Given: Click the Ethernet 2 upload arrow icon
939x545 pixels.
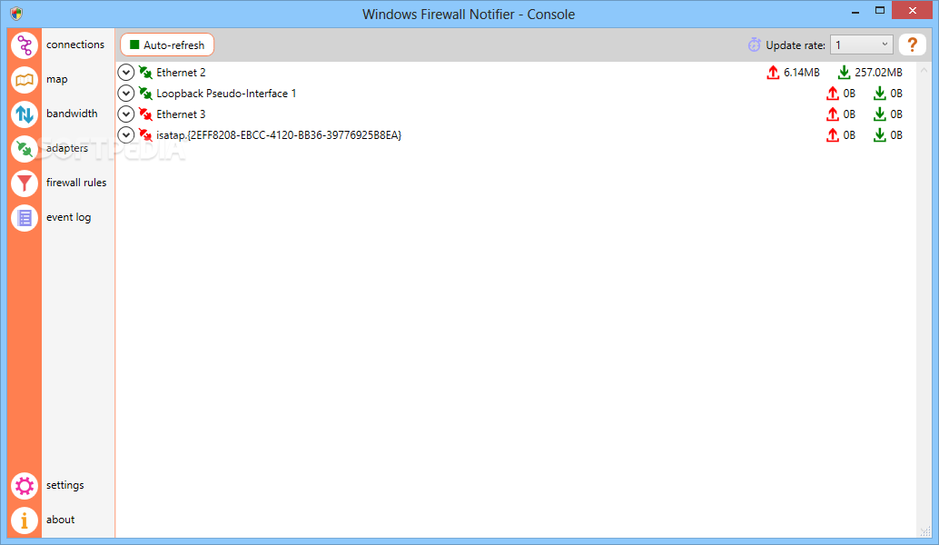Looking at the screenshot, I should tap(773, 73).
